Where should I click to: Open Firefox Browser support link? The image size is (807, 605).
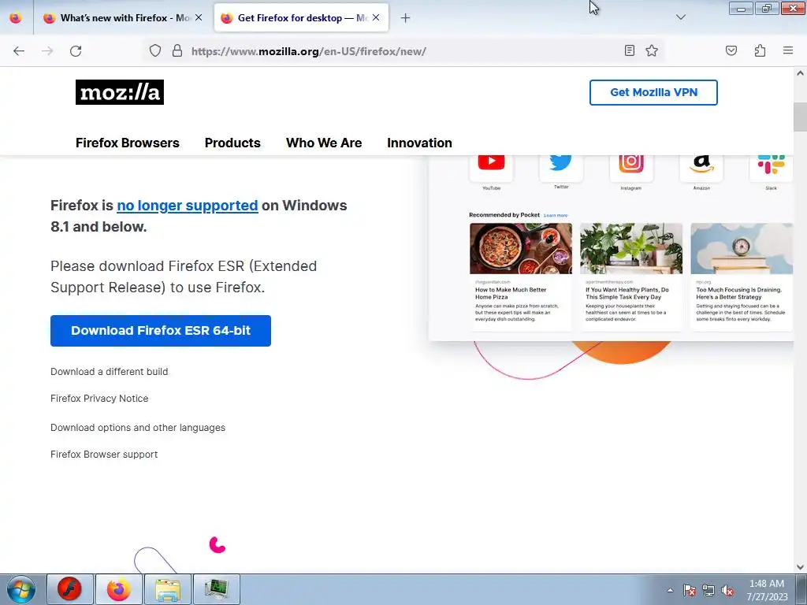pyautogui.click(x=104, y=455)
